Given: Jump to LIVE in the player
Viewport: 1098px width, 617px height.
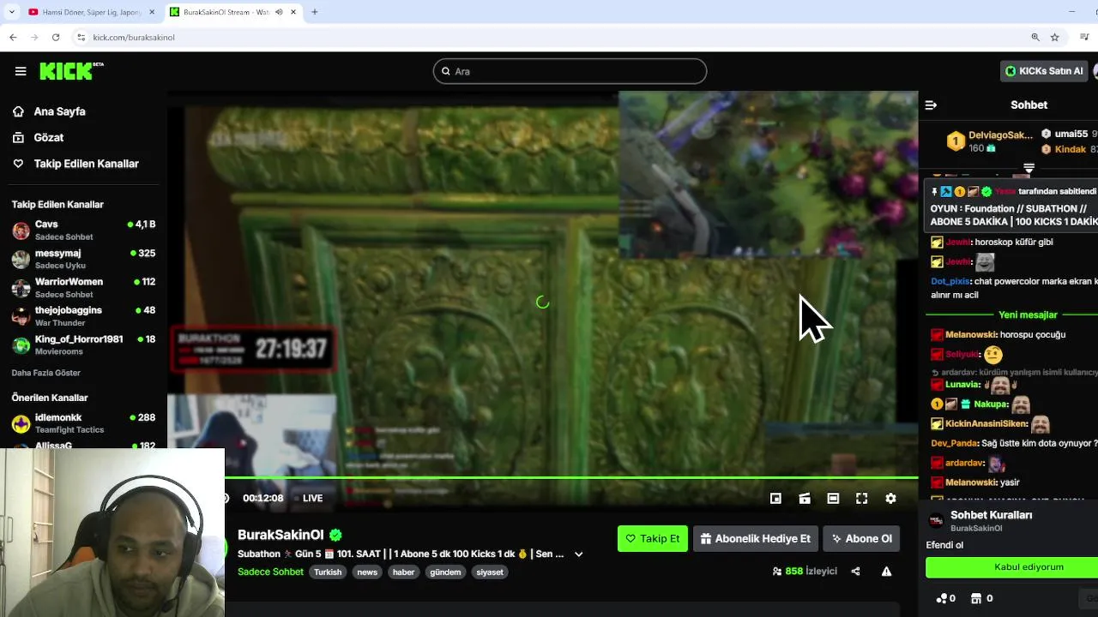Looking at the screenshot, I should (308, 498).
